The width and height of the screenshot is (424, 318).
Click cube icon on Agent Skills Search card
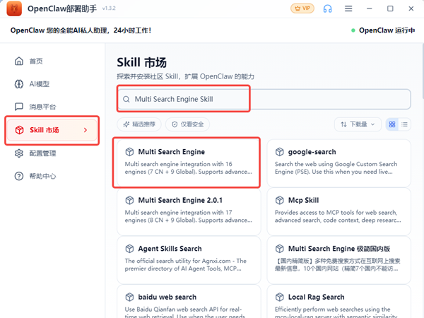(x=129, y=249)
